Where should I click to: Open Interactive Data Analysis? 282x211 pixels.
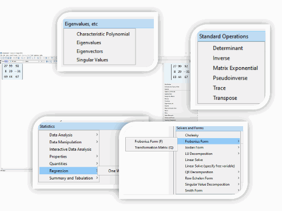[x=70, y=149]
